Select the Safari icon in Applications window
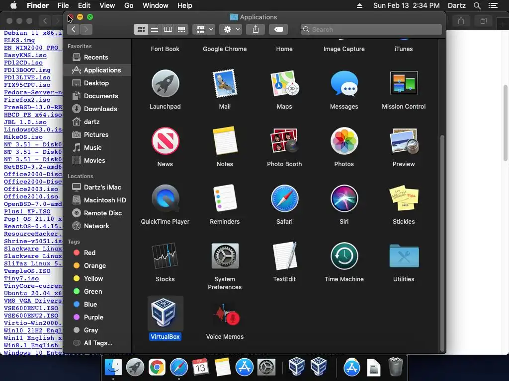509x381 pixels. pos(284,198)
